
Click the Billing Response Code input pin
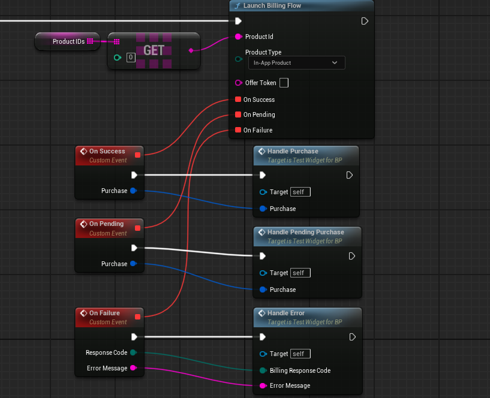point(263,370)
